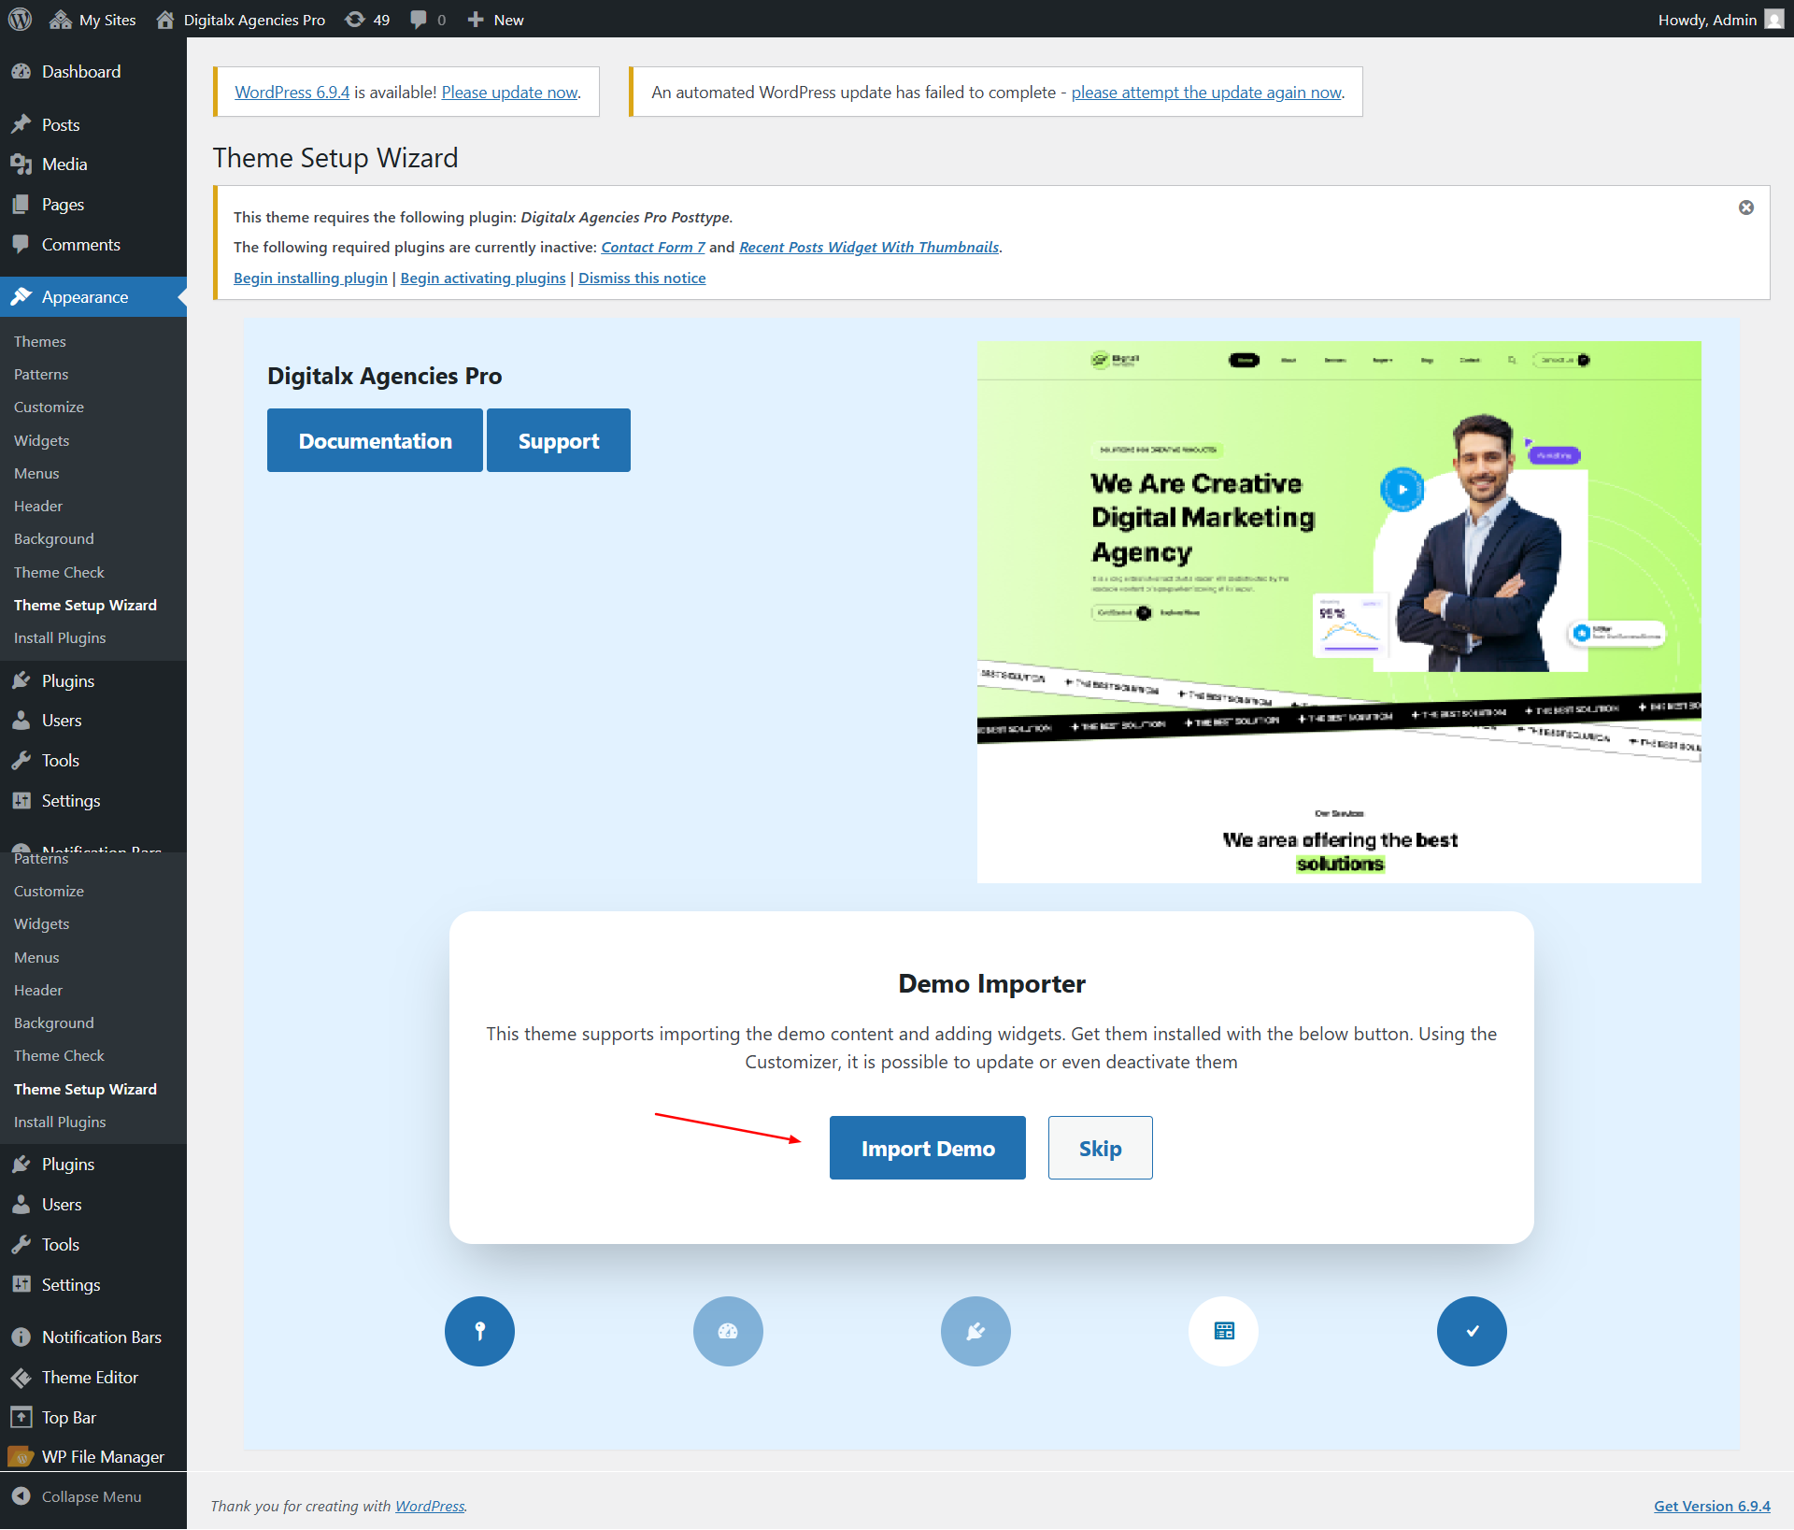Click the Import Demo button
The height and width of the screenshot is (1530, 1794).
click(x=928, y=1148)
